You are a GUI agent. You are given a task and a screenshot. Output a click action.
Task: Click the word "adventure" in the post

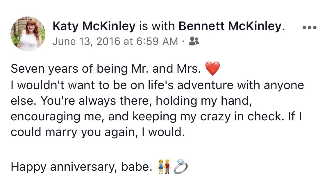(198, 85)
